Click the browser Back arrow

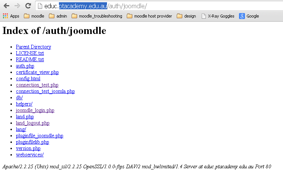6,6
